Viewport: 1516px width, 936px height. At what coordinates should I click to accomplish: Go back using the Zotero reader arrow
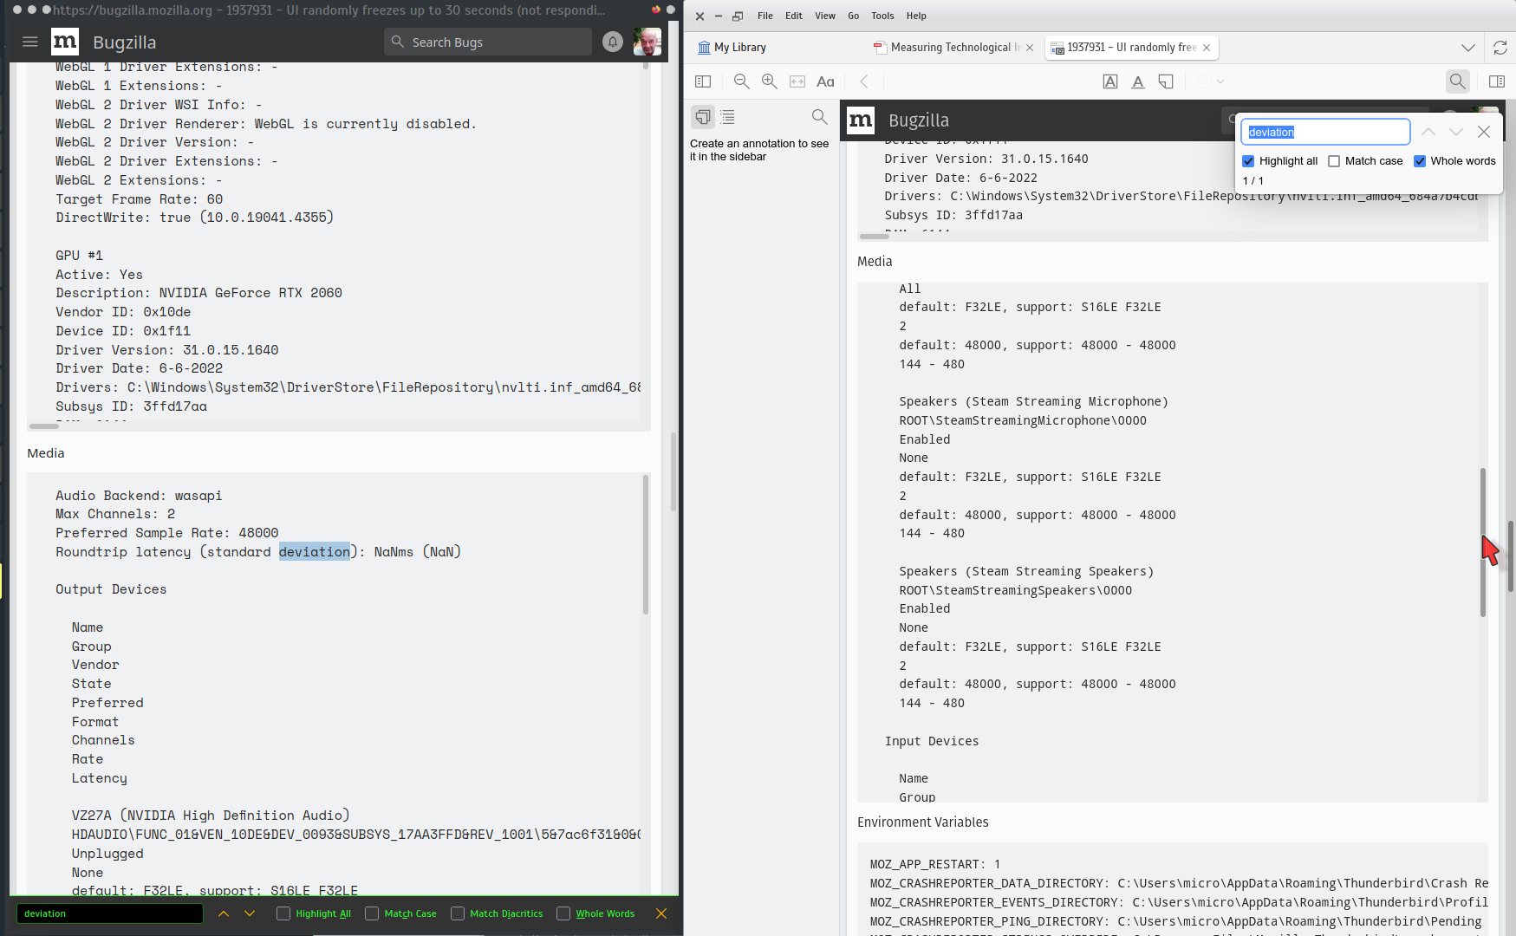(x=864, y=81)
